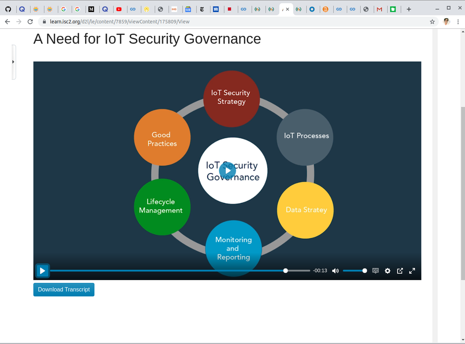Click the center play overlay on video
Screen dimensions: 465x344
click(228, 171)
